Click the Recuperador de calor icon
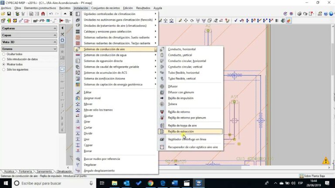Image resolution: width=335 pixels, height=188 pixels. 162,147
